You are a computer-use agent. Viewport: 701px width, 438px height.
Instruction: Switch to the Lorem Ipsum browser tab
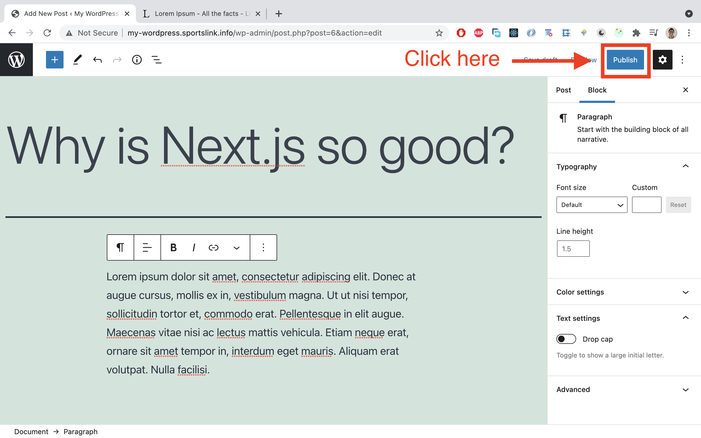[197, 13]
